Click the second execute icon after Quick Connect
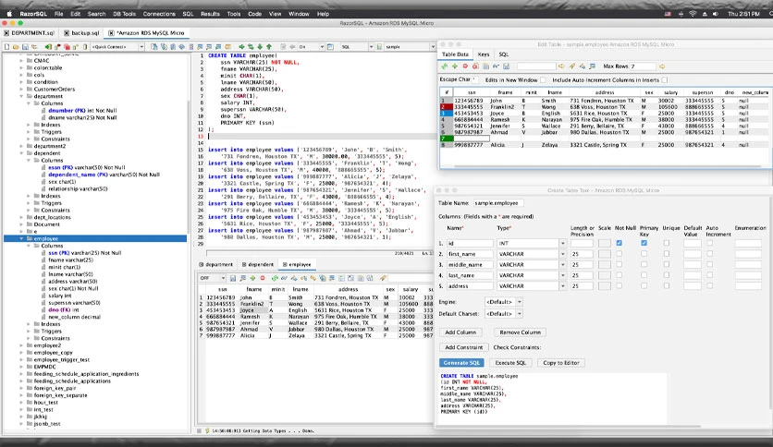 (x=165, y=47)
